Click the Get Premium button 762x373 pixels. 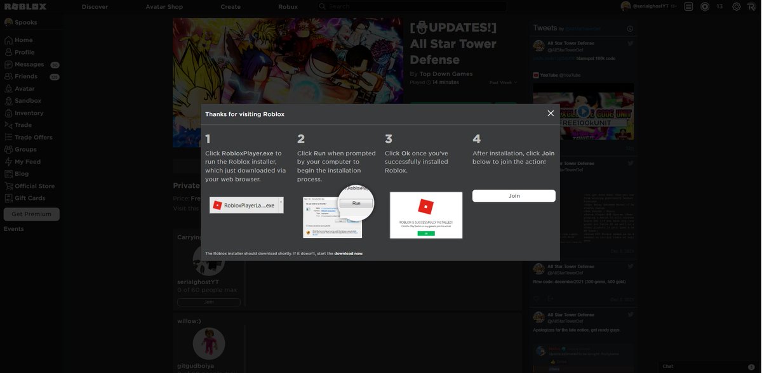32,214
